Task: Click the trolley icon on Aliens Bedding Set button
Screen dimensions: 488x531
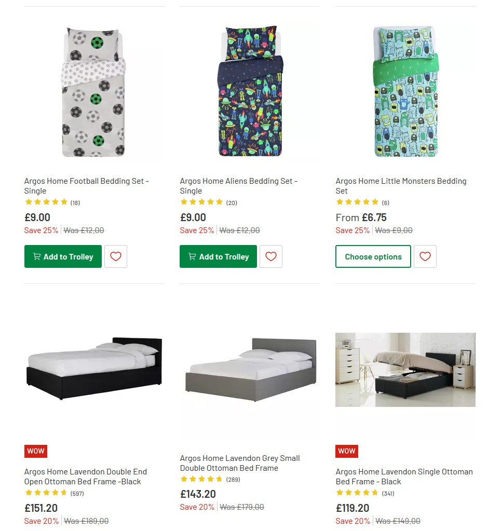Action: tap(192, 256)
